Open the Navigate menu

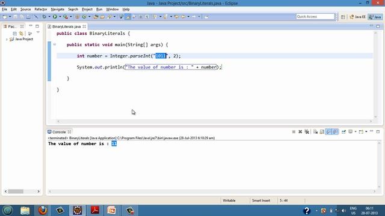[58, 10]
